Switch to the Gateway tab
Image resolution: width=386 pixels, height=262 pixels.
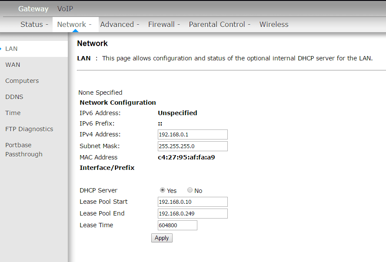33,9
